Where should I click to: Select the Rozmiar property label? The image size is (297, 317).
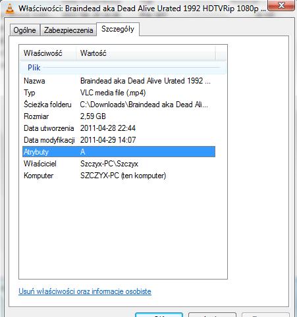pyautogui.click(x=36, y=116)
